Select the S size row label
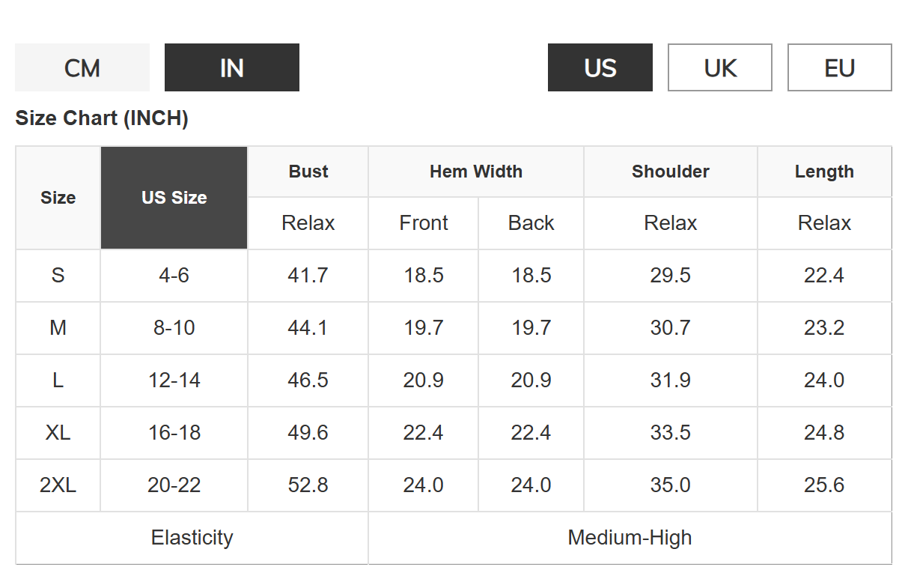 click(x=58, y=276)
